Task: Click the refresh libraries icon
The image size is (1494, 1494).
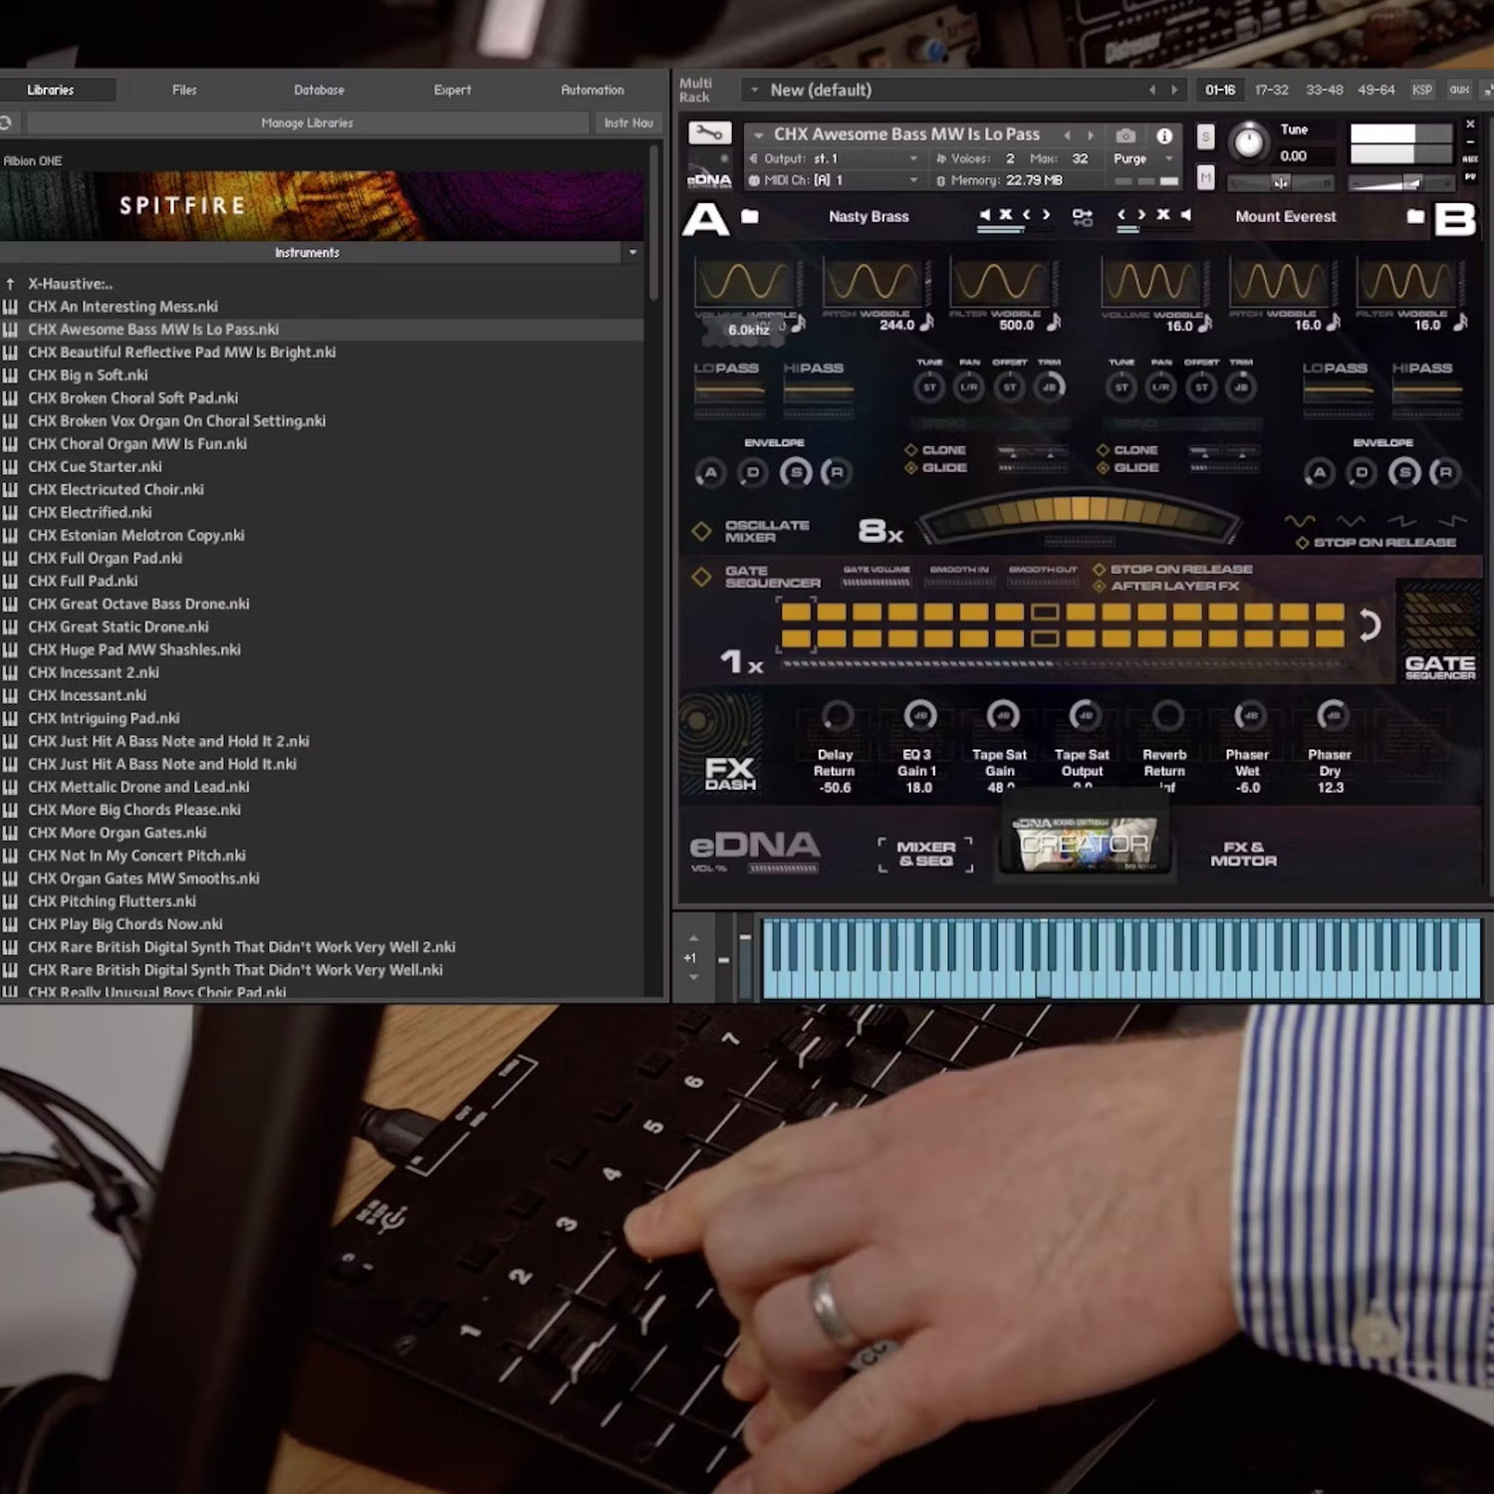Action: 6,123
